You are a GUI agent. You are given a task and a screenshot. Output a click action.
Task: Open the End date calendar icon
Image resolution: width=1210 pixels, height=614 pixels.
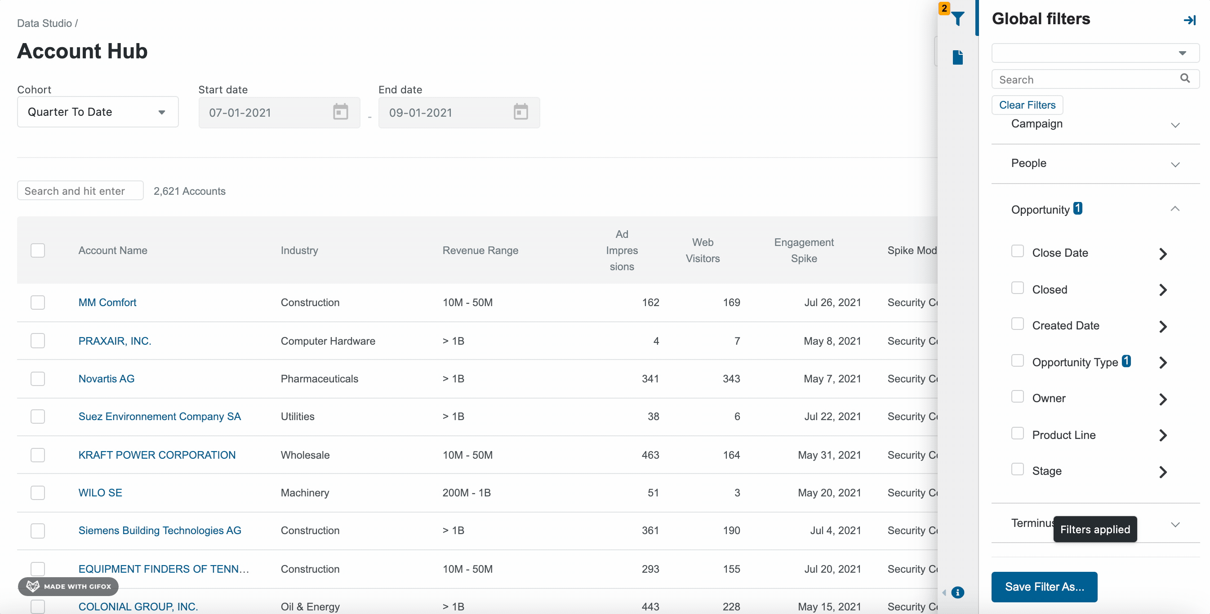click(520, 112)
